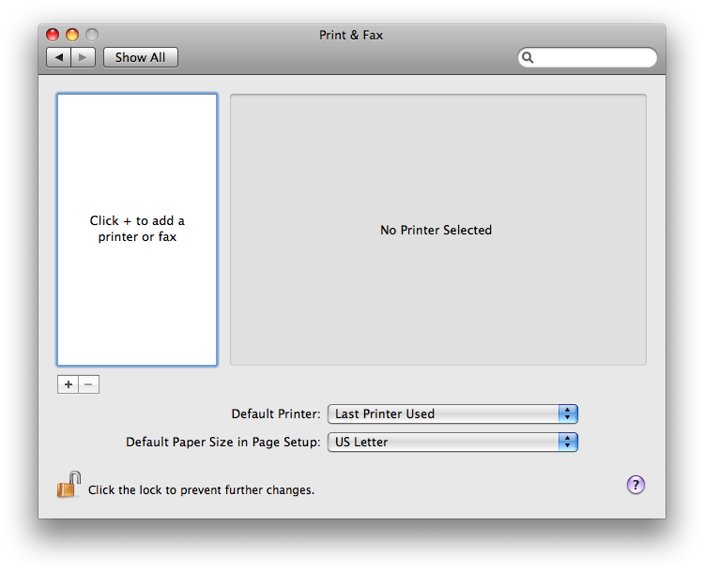The image size is (704, 571).
Task: Click the gray zoom button in title bar
Action: click(91, 36)
